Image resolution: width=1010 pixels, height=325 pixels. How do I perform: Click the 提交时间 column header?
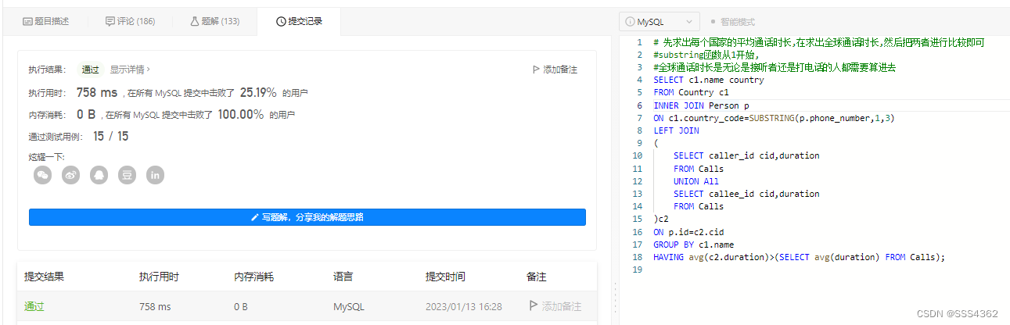point(445,277)
